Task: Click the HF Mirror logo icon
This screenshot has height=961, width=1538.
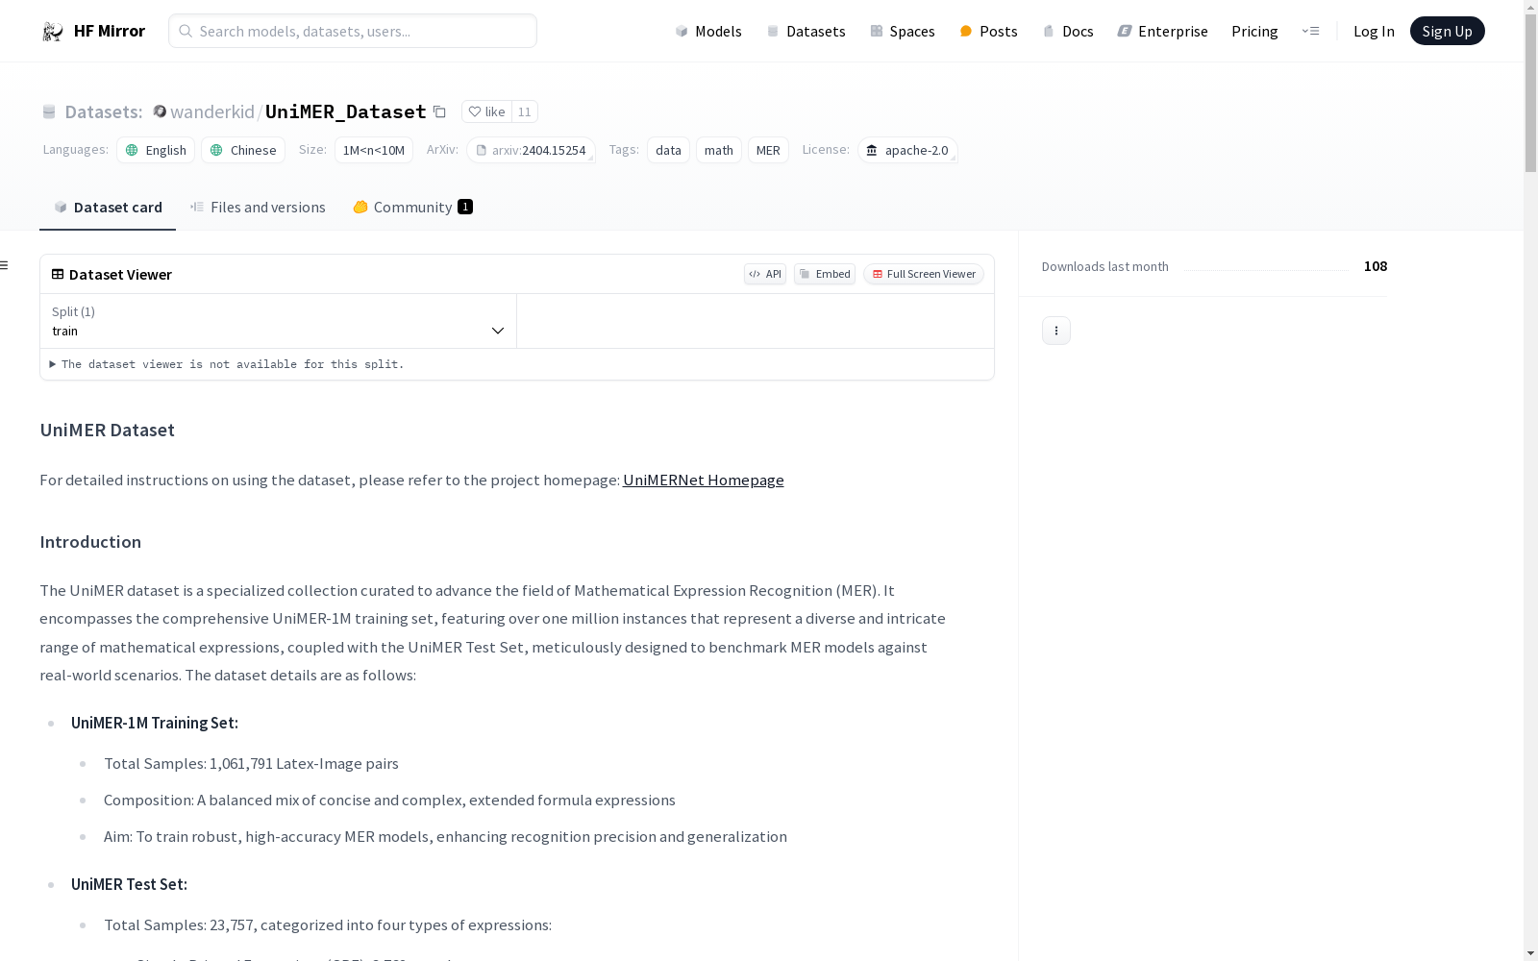Action: pos(53,32)
